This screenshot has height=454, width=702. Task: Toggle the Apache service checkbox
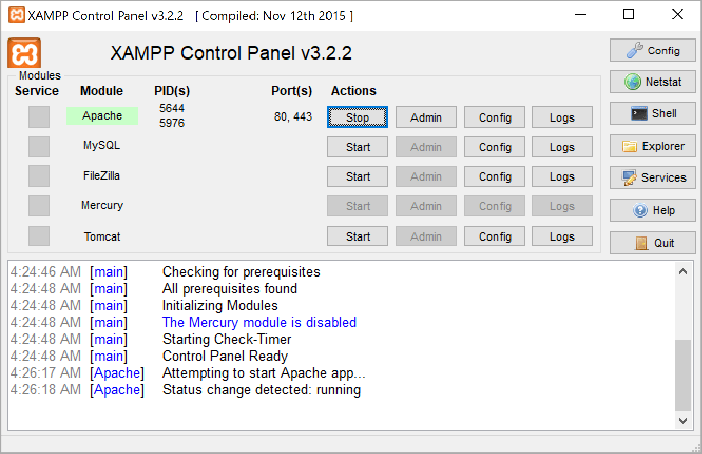pyautogui.click(x=39, y=117)
